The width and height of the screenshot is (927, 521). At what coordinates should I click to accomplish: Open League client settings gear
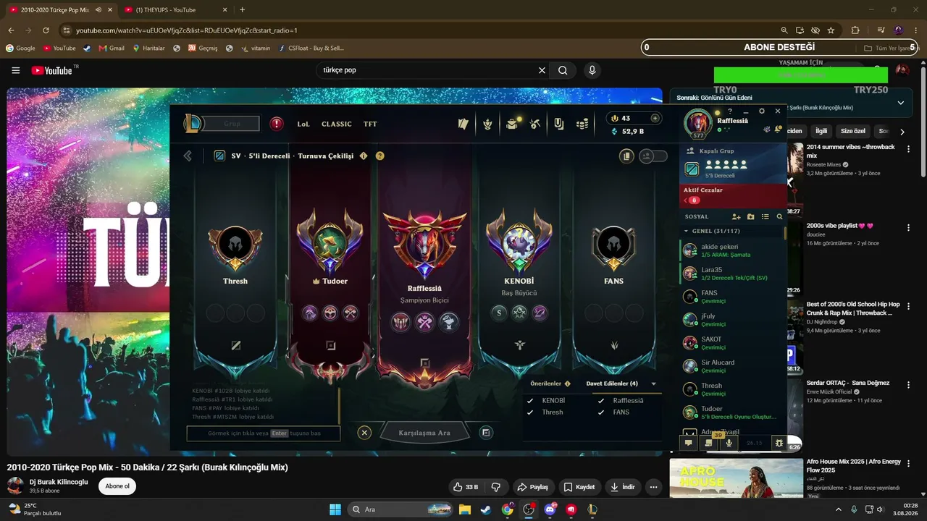(762, 111)
